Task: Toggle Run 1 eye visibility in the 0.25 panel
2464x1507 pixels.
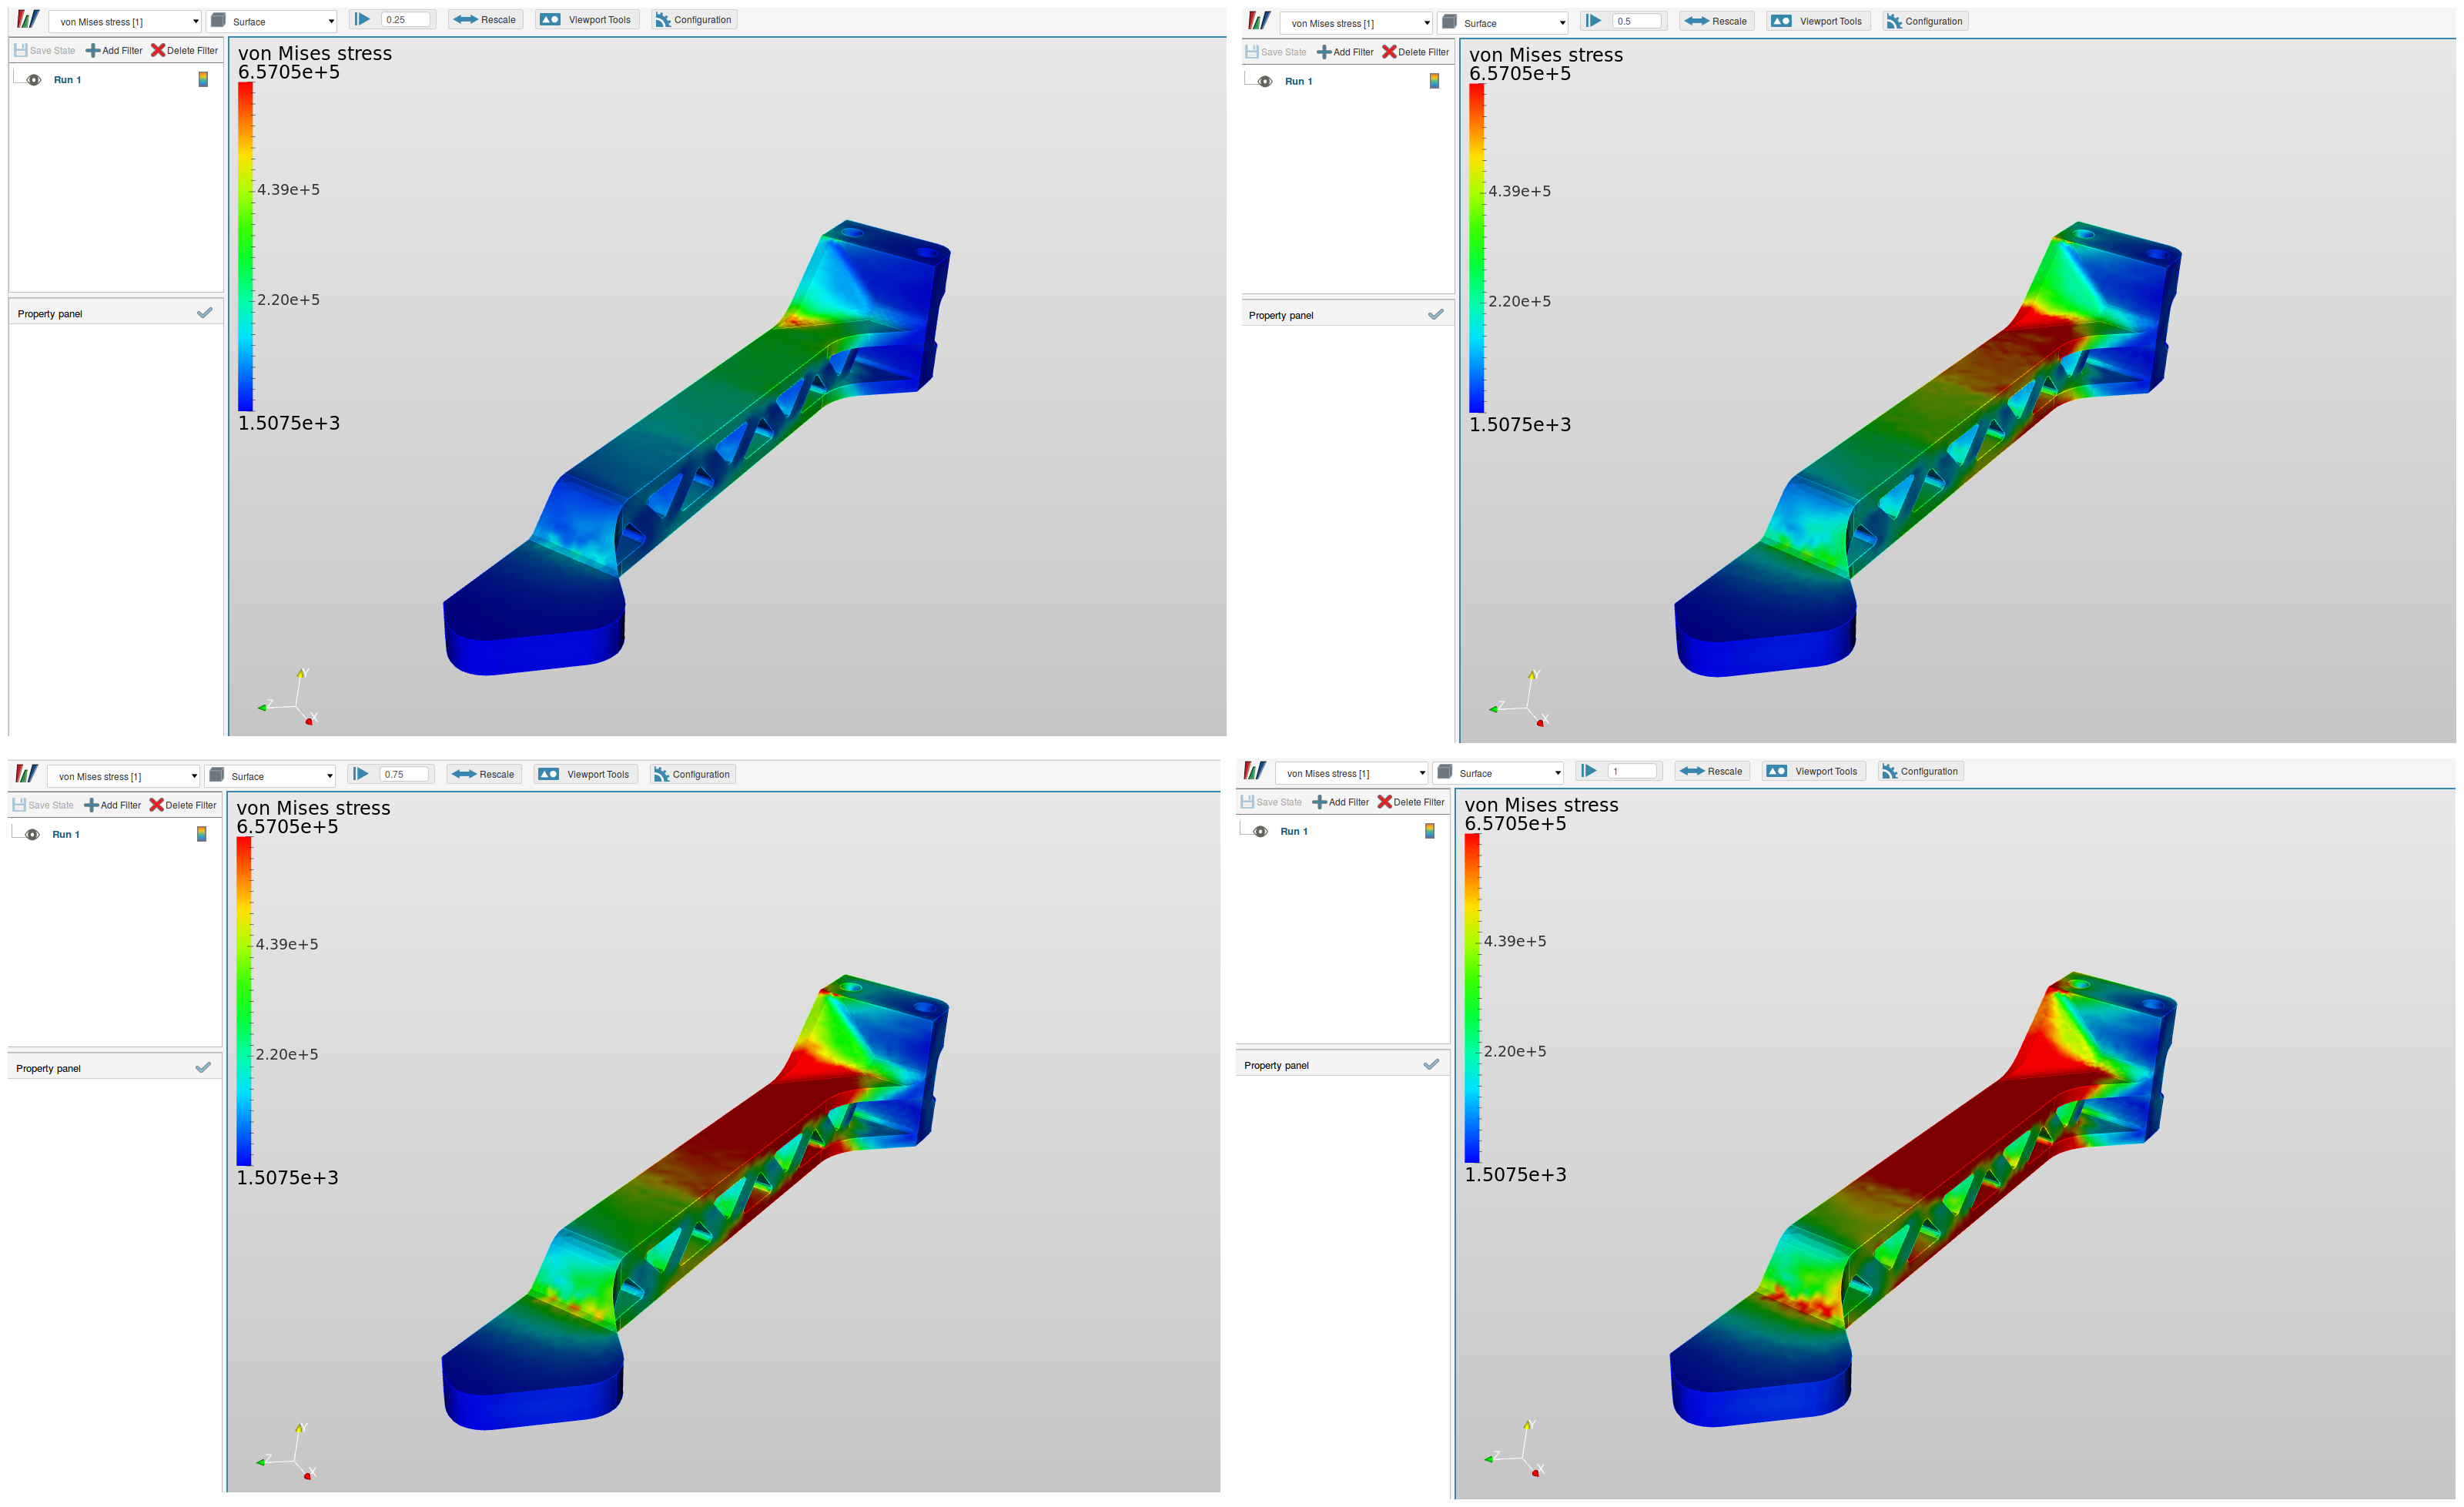Action: (x=34, y=80)
